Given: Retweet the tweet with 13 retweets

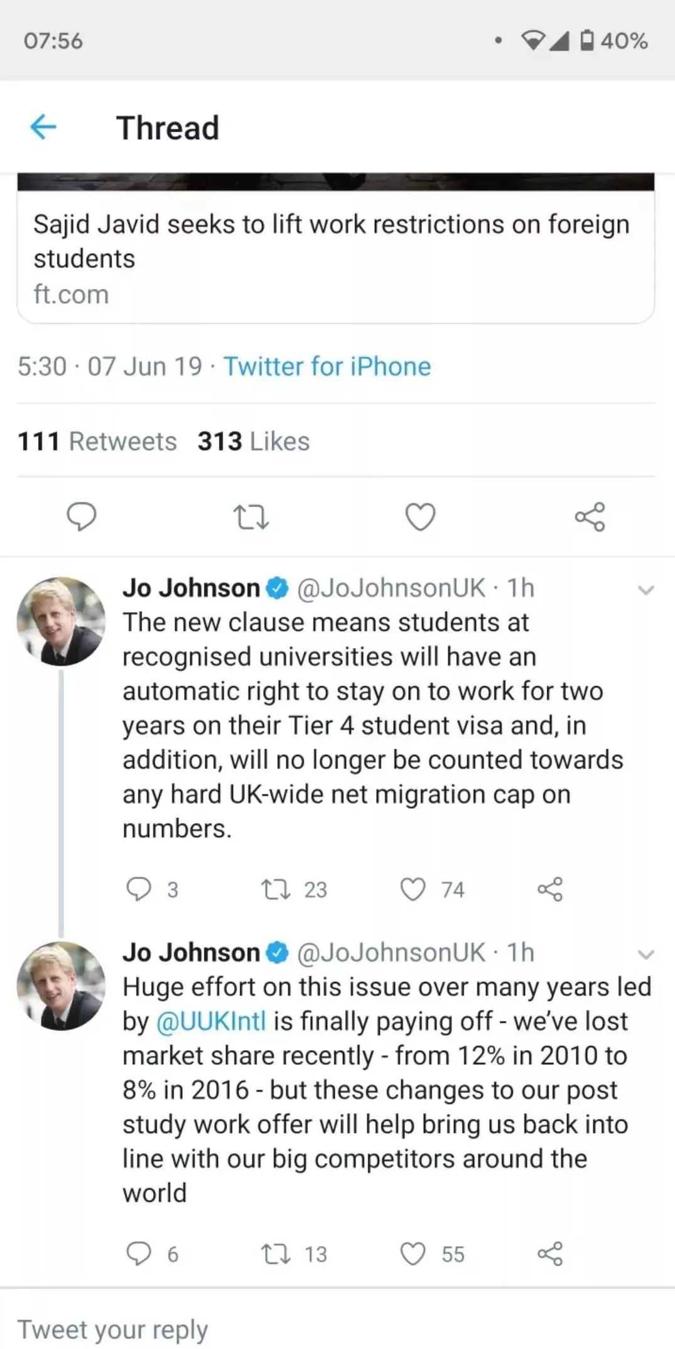Looking at the screenshot, I should 276,1254.
